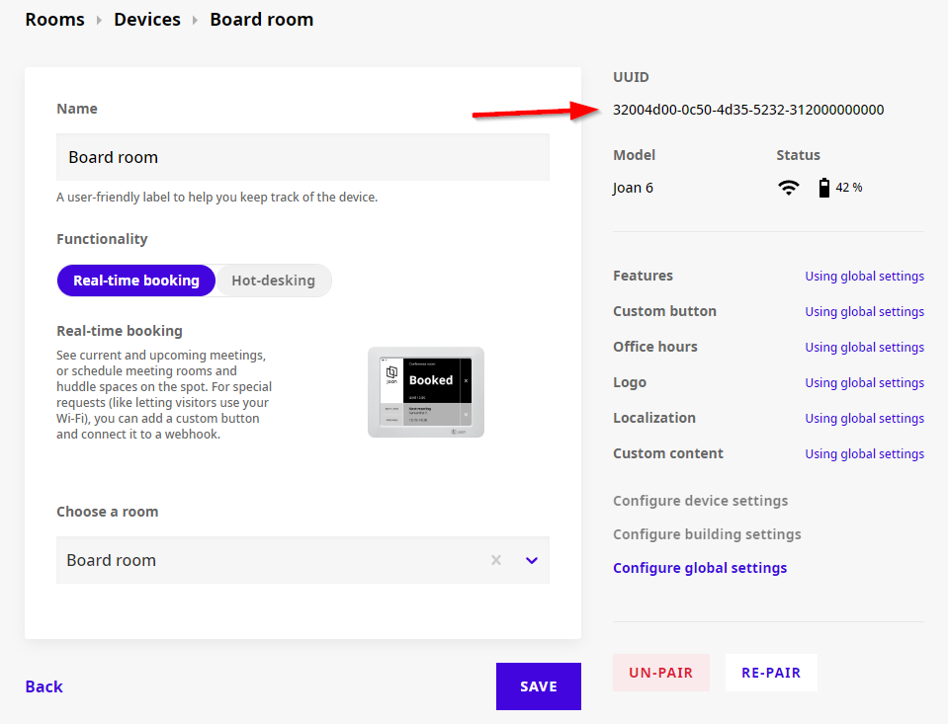Click the battery status icon
This screenshot has width=948, height=724.
824,188
